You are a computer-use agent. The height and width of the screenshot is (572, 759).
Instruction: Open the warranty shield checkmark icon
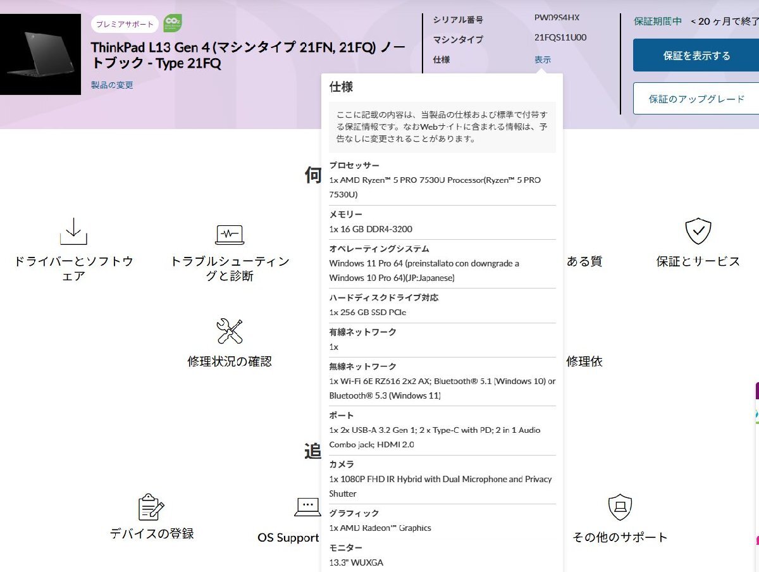click(698, 232)
